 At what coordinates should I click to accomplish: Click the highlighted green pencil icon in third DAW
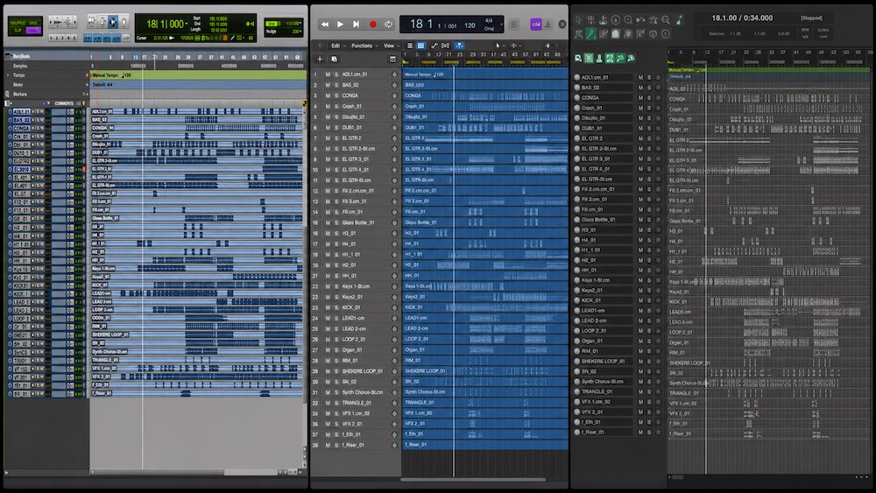591,34
